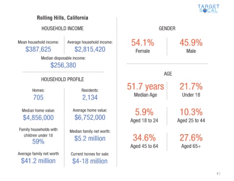Select the average household income $2,815,420
Viewport: 234px width, 181px height.
[90, 49]
